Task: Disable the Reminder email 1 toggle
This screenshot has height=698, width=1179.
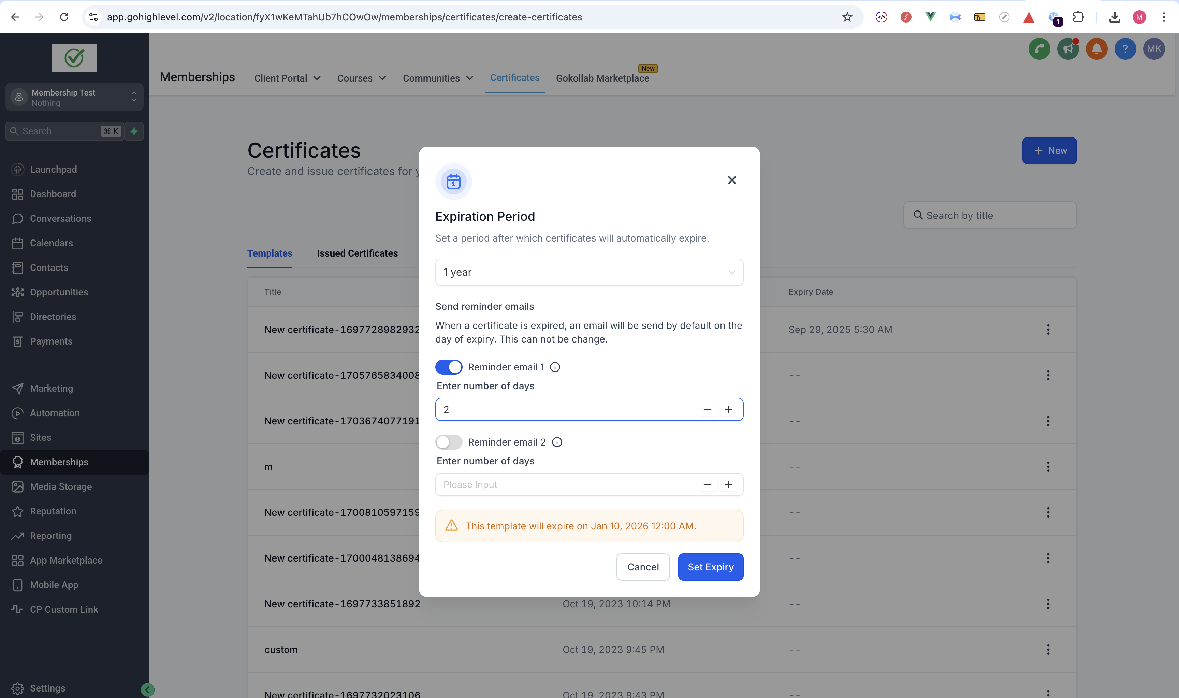Action: 449,367
